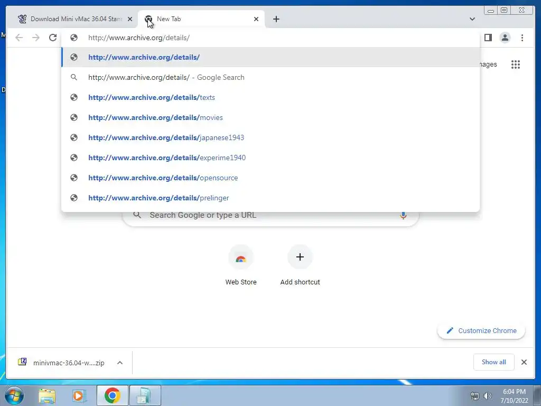The width and height of the screenshot is (541, 406).
Task: Pick the details/opensource suggestion
Action: (271, 178)
